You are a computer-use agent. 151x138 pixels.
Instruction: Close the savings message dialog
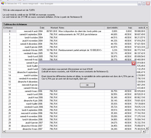click(134, 63)
